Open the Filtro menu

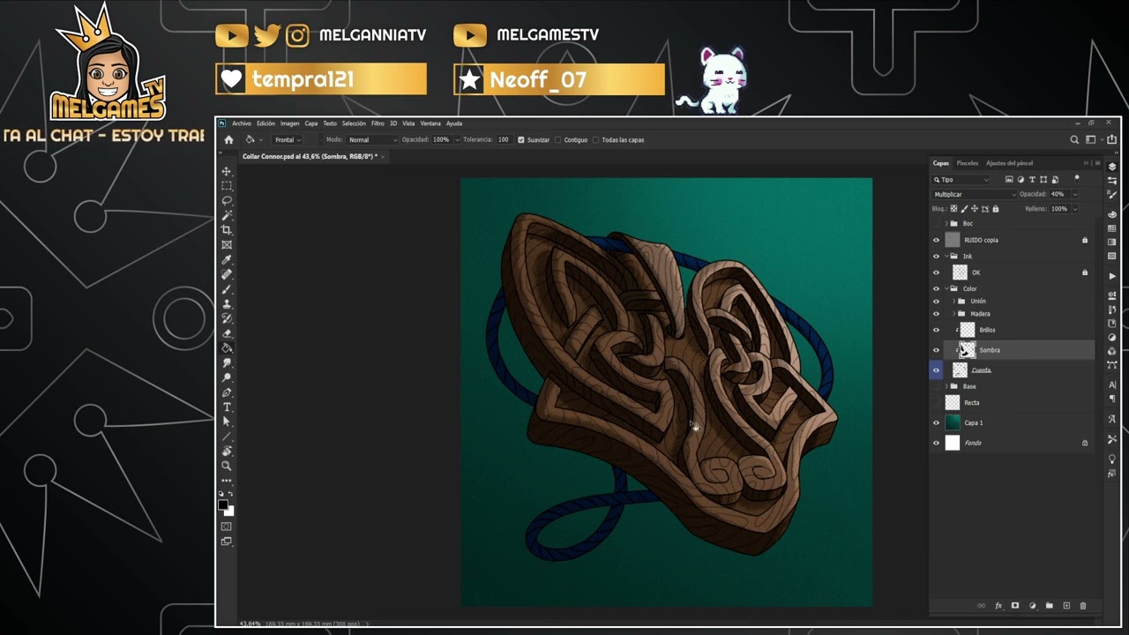coord(378,123)
